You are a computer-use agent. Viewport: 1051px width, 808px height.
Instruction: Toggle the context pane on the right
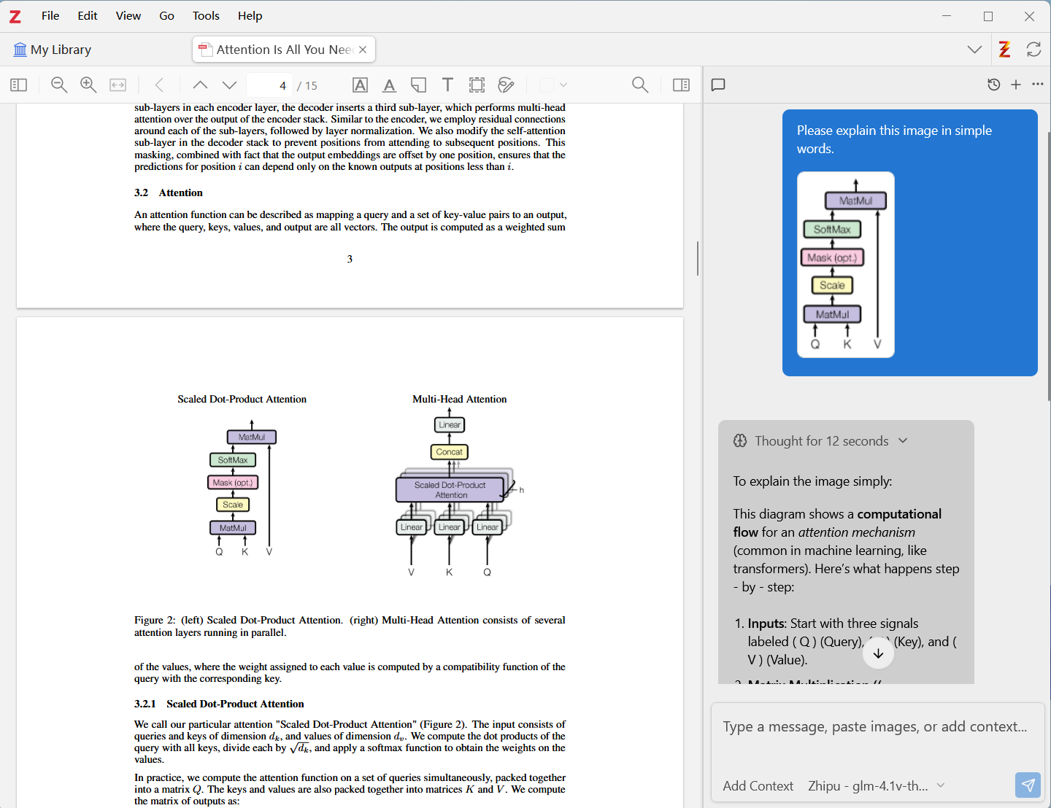pyautogui.click(x=681, y=85)
